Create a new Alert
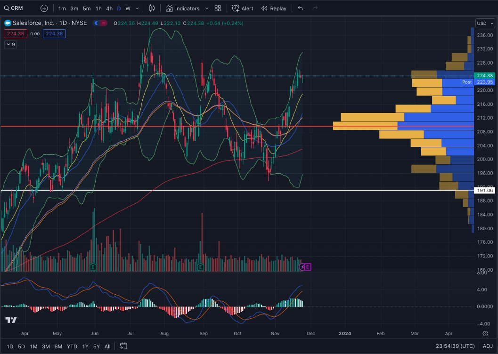 [242, 8]
